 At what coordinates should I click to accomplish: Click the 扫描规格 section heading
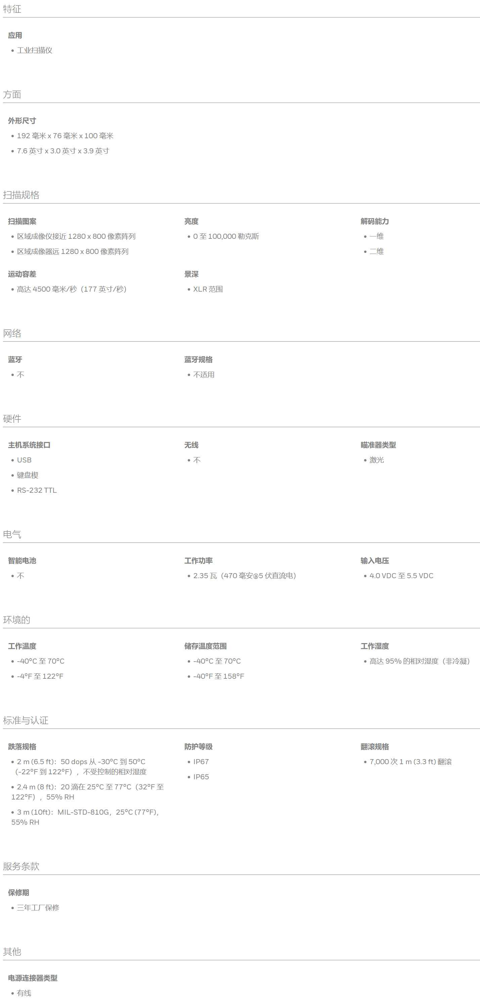tap(21, 195)
